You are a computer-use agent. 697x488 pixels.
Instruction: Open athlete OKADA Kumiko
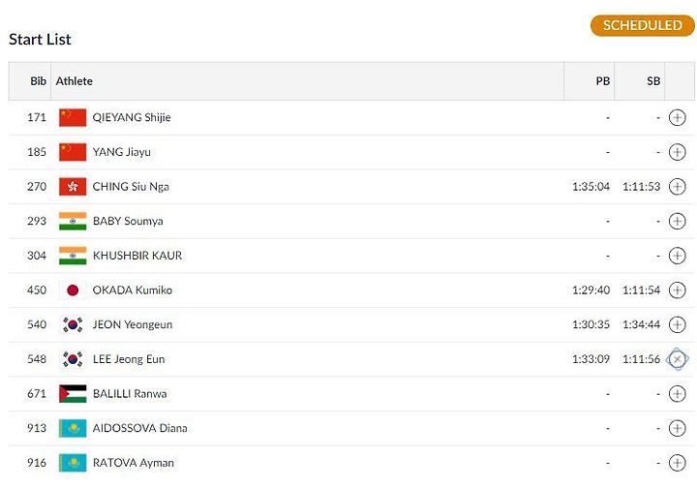133,290
